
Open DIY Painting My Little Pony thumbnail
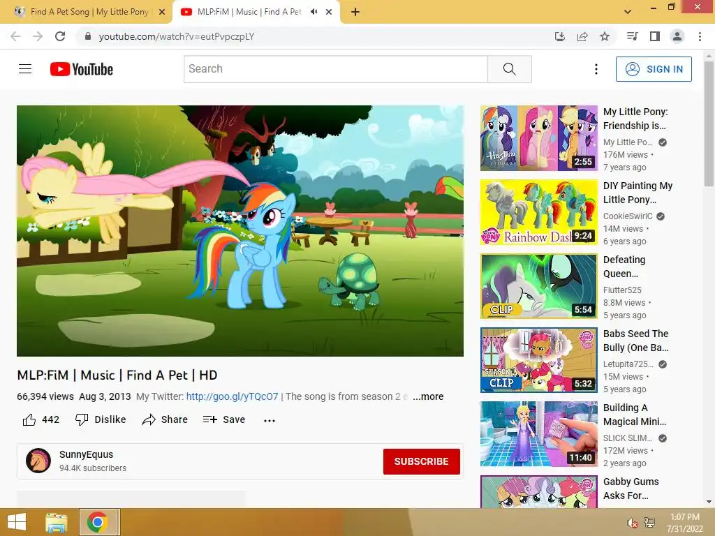pyautogui.click(x=538, y=212)
